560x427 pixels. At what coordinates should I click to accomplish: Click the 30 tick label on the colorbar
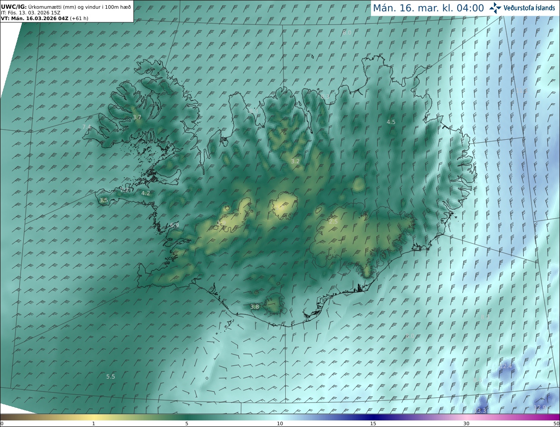(x=466, y=424)
